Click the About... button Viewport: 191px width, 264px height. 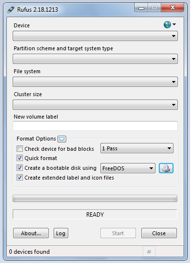(x=31, y=233)
